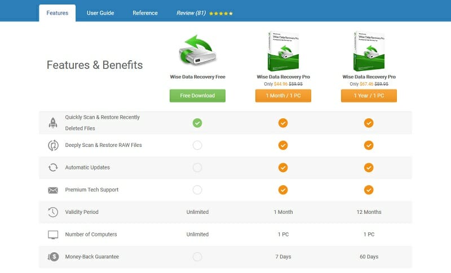Click the 'Validity Period' label
This screenshot has width=451, height=273.
tap(82, 212)
